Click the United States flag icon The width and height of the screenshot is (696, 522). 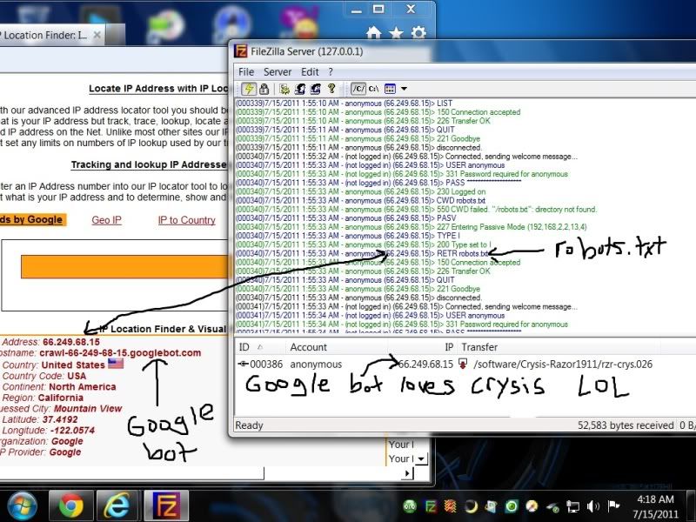click(116, 364)
